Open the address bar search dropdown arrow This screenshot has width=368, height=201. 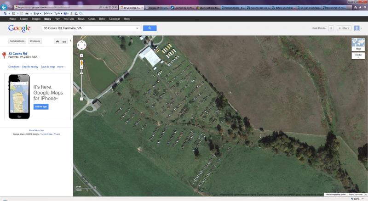pos(103,7)
